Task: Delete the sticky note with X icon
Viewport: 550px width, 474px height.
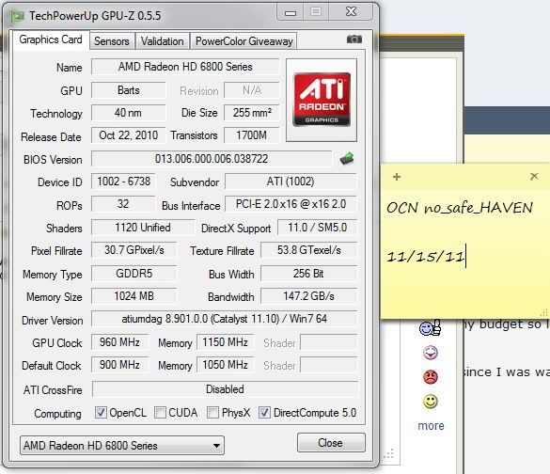Action: coord(534,176)
